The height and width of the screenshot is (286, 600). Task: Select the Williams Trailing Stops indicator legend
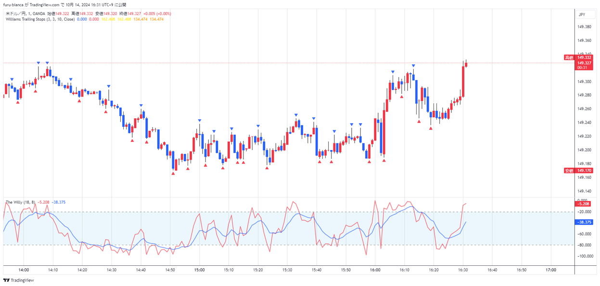pos(39,19)
